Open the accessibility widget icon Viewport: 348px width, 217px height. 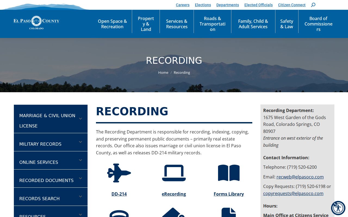338,208
